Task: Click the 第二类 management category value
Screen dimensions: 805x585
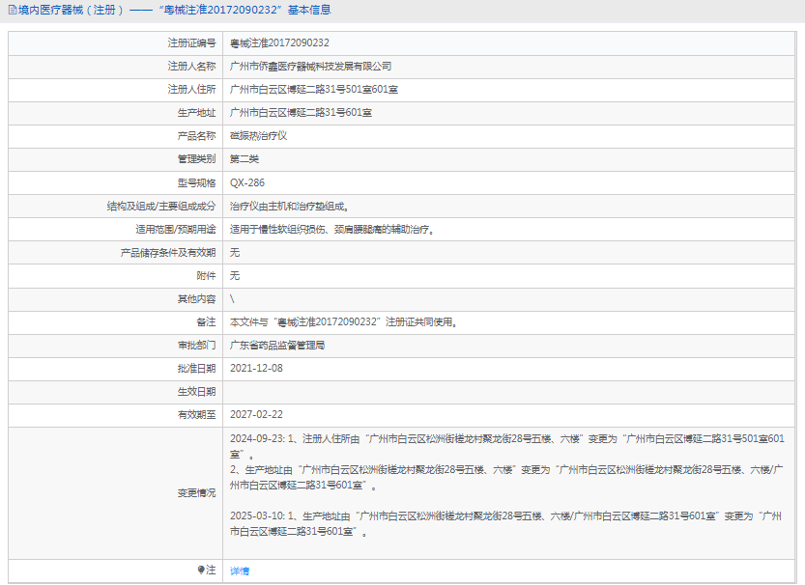Action: 244,159
